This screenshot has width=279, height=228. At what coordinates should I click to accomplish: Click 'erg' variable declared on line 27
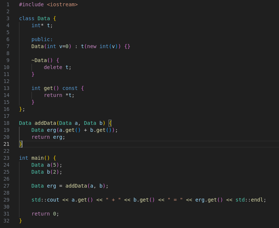(52, 186)
